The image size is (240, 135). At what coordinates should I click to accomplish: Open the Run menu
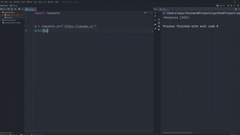35,2
